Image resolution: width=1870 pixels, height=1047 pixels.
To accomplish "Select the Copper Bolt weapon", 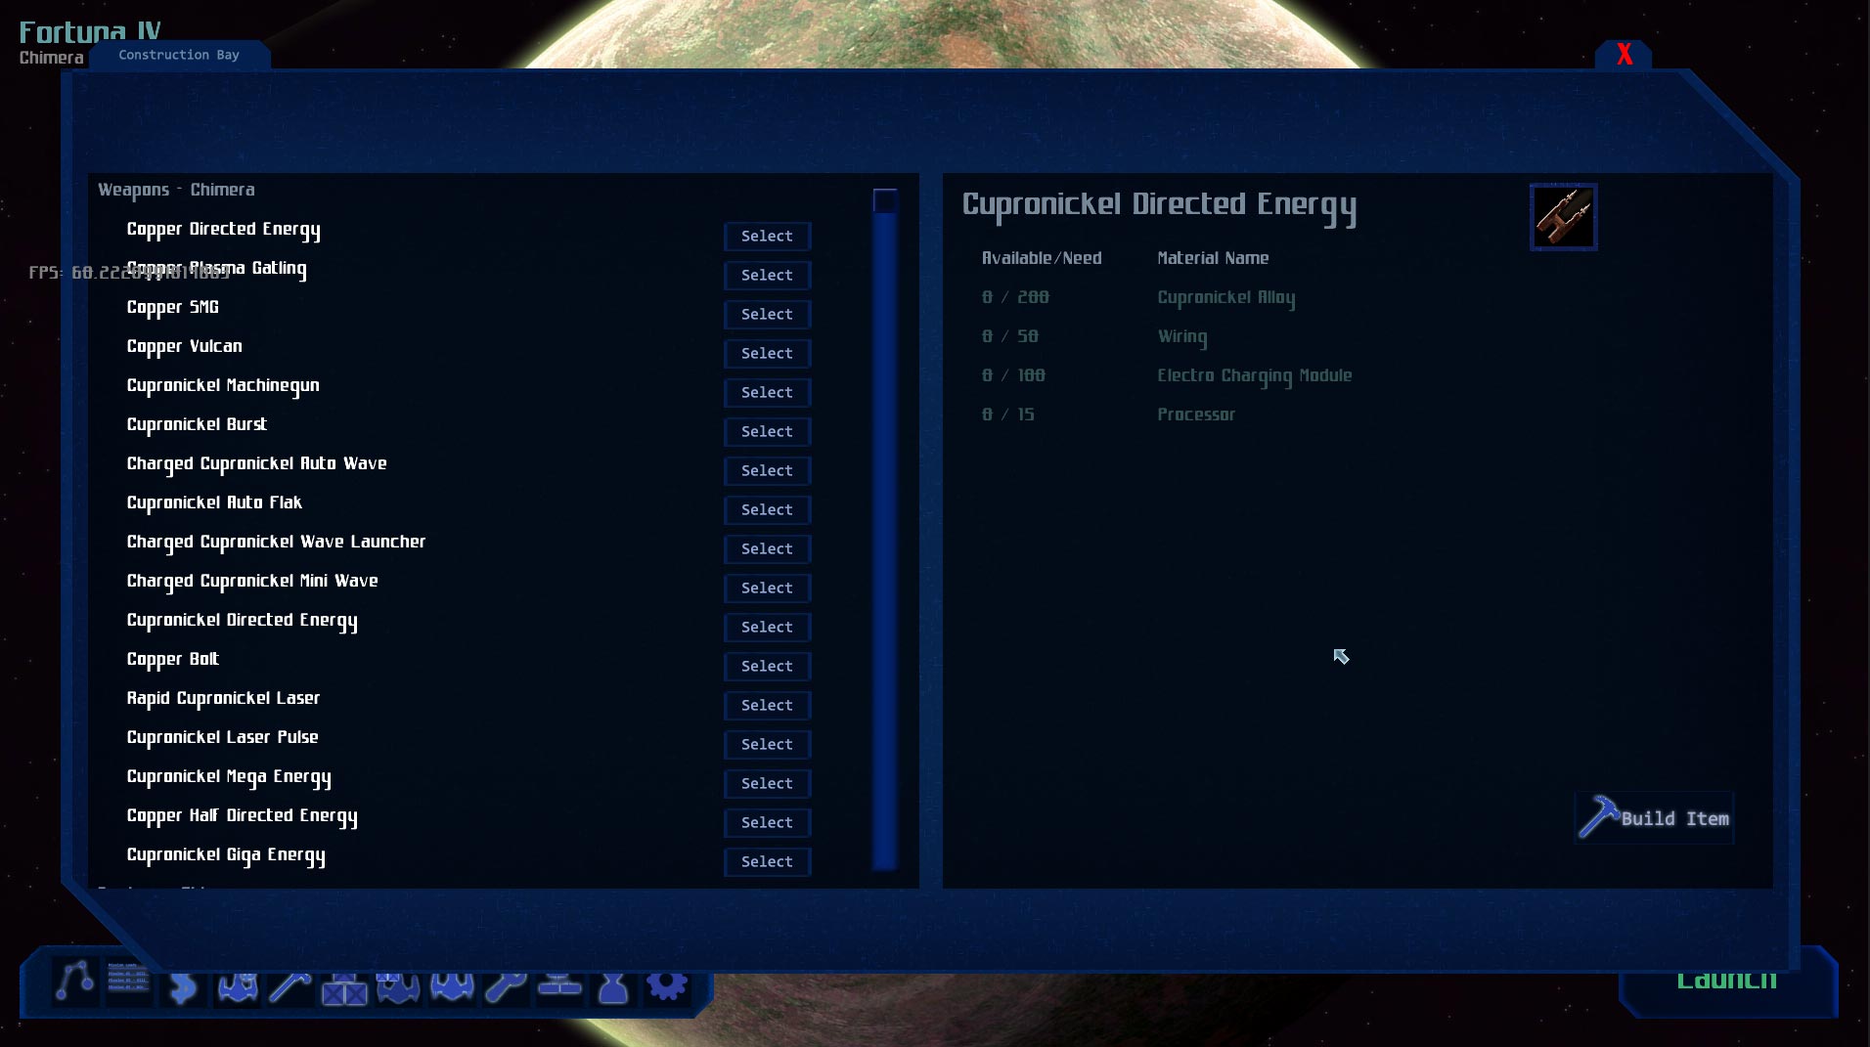I will point(767,667).
